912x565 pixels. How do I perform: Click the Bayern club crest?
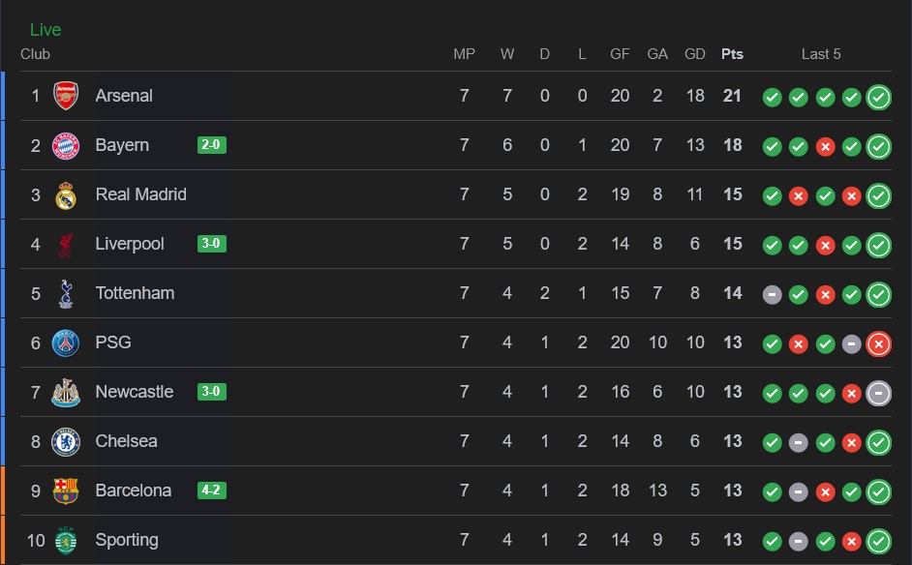tap(66, 145)
